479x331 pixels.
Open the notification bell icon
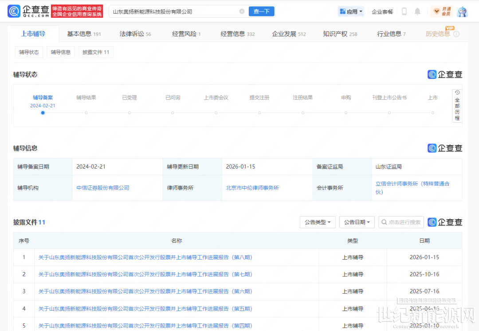pos(417,12)
